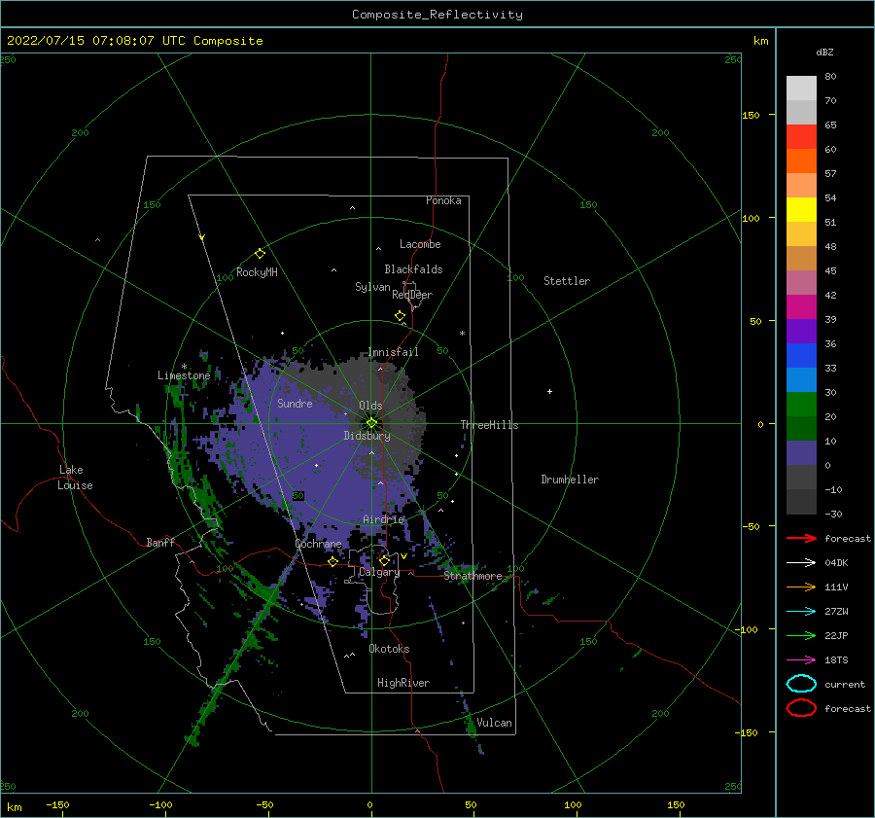The width and height of the screenshot is (875, 818).
Task: Click the 111V legend label
Action: click(x=836, y=587)
